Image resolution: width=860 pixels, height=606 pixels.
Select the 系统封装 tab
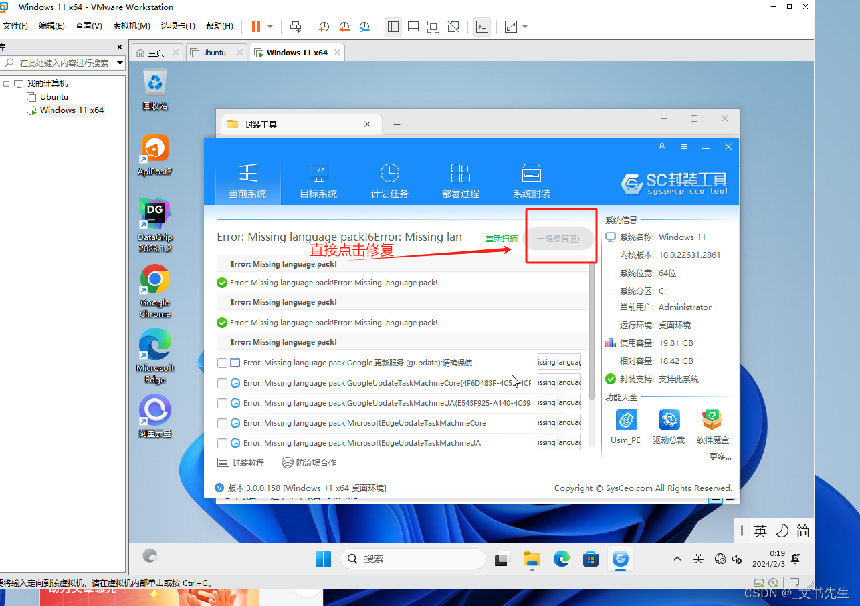pos(532,182)
